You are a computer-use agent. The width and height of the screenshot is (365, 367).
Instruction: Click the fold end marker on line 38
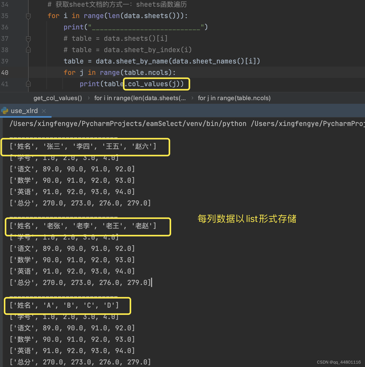point(28,50)
